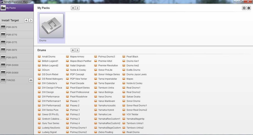Select the Sonor Real Drums1 voice
253x135 pixels.
pyautogui.click(x=137, y=105)
